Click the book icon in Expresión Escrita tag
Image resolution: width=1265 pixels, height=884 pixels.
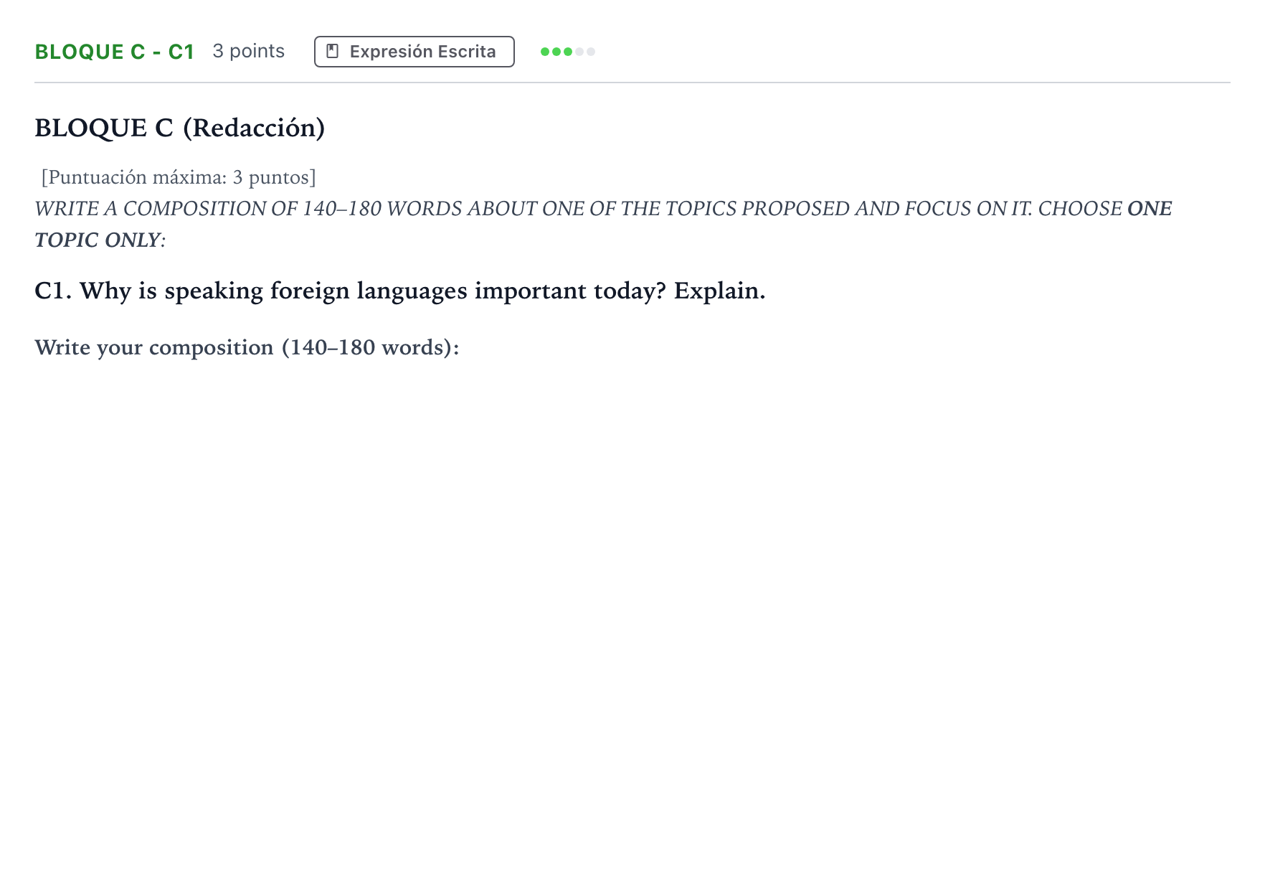pos(333,52)
